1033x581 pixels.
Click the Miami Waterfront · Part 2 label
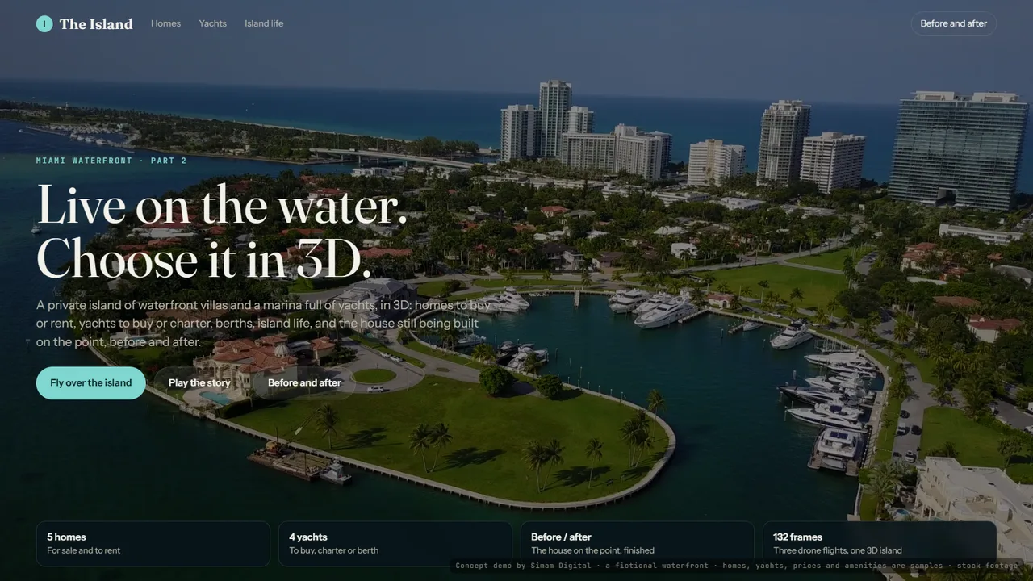point(111,161)
